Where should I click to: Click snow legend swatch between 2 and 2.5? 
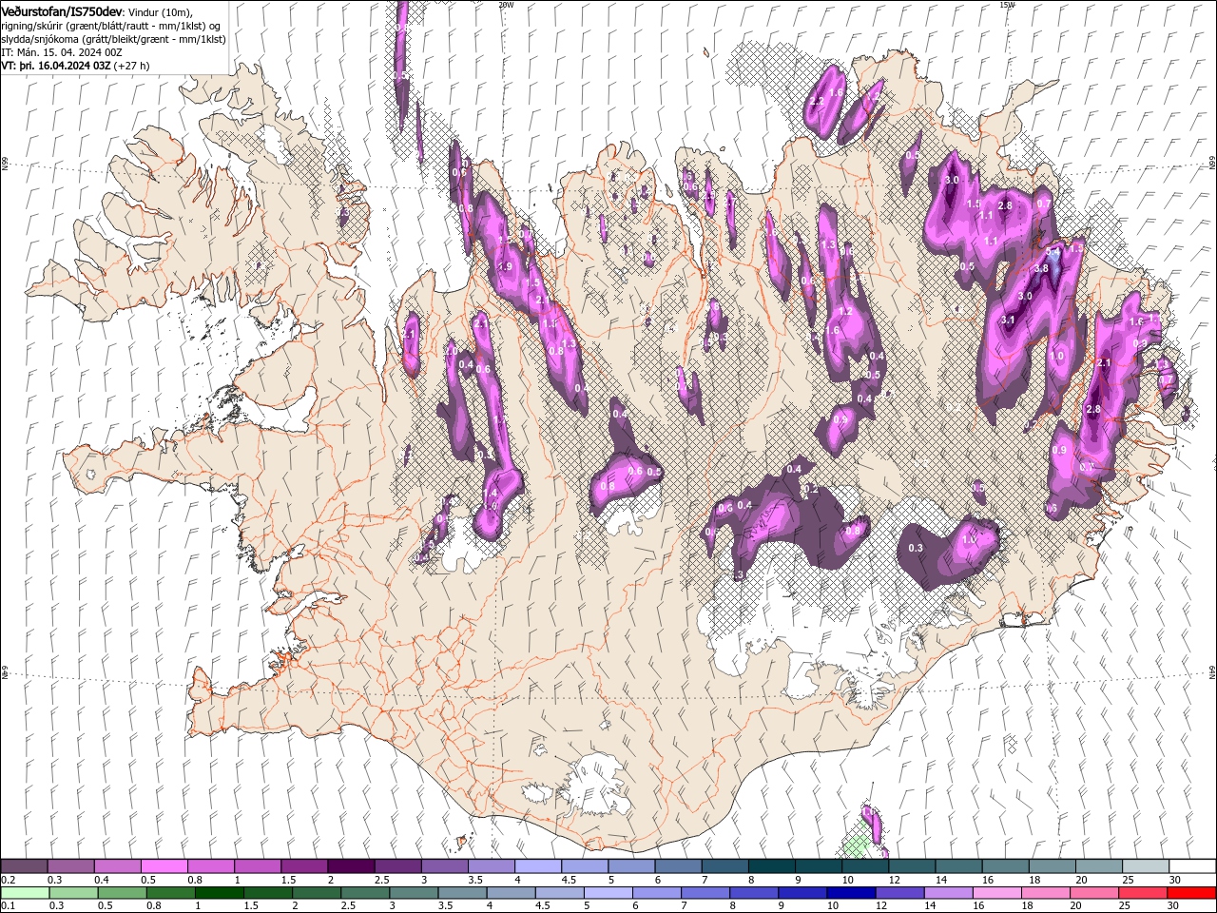click(351, 866)
